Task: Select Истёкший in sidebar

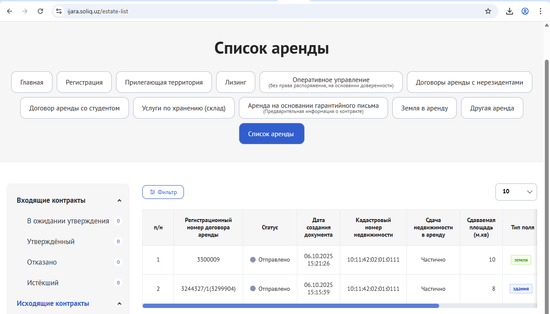Action: 43,283
